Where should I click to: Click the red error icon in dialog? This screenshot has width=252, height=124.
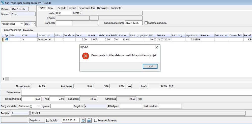click(86, 56)
